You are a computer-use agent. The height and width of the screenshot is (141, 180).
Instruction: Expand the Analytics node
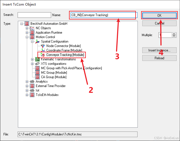point(27,81)
